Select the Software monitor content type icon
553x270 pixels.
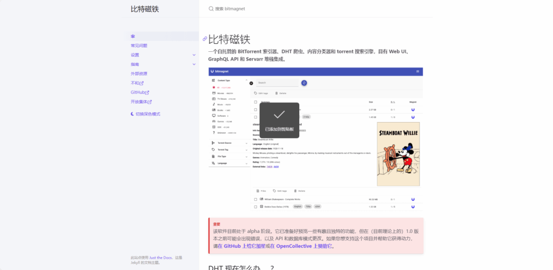pyautogui.click(x=214, y=116)
